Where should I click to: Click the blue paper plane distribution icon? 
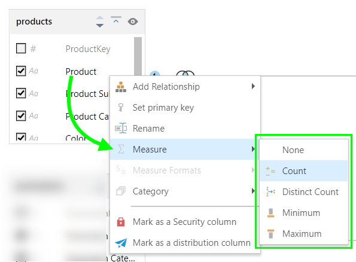(121, 243)
